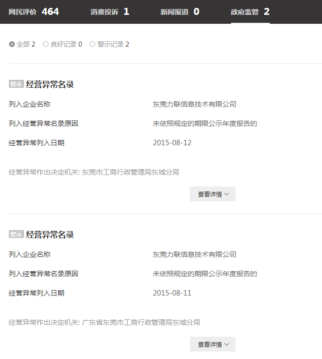Expand 查看详情 for the 2015-08-12 record
Image resolution: width=322 pixels, height=359 pixels.
213,194
